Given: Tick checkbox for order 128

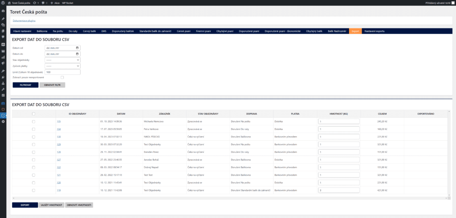Looking at the screenshot, I should [x=33, y=152].
